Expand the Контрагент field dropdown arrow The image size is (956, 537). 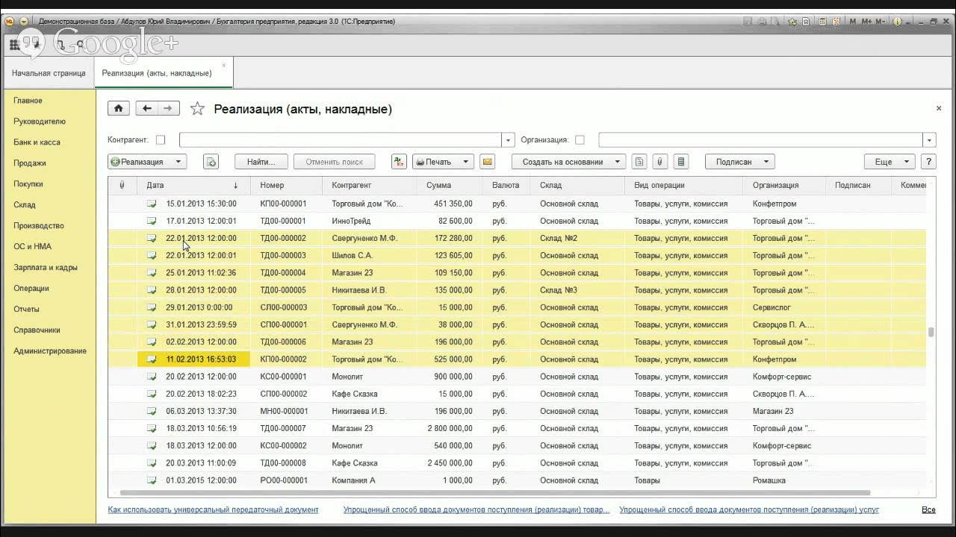(509, 140)
